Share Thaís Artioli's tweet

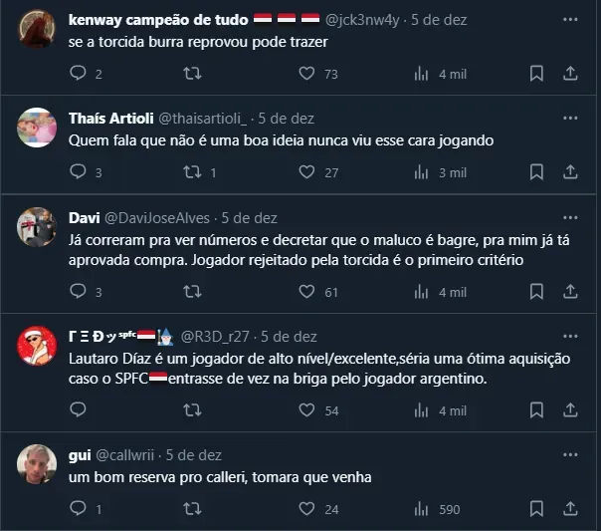[x=570, y=172]
